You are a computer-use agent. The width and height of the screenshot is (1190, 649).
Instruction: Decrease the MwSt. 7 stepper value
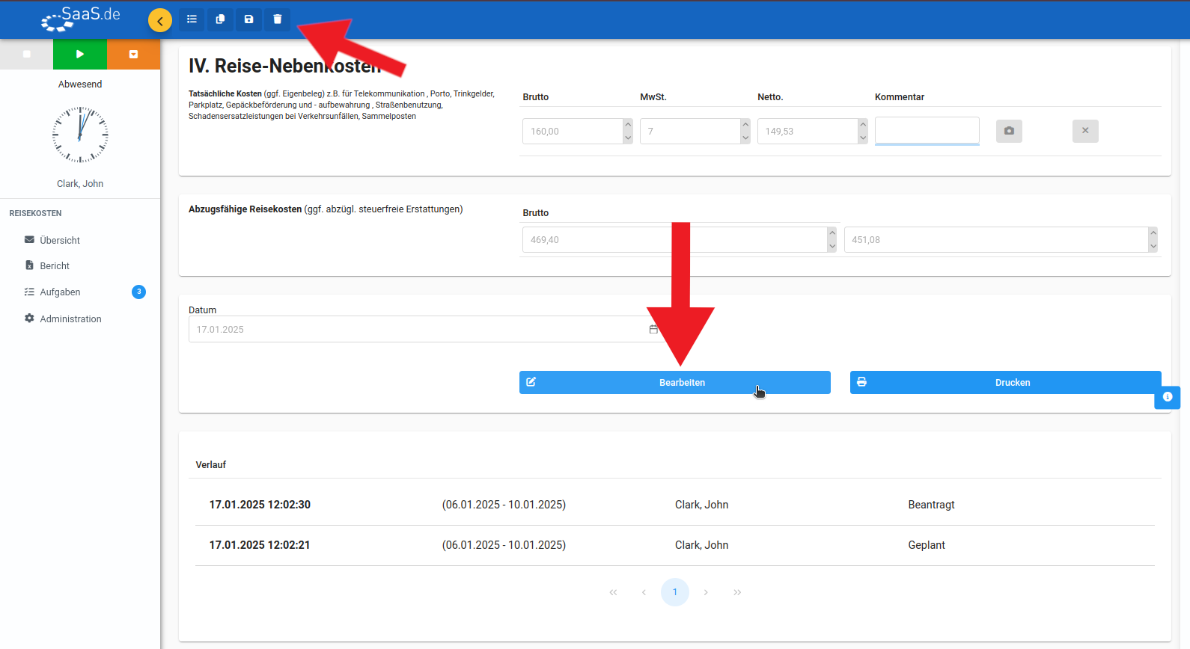[745, 138]
